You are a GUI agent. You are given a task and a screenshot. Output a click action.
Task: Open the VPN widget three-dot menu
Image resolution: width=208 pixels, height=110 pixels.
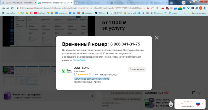(178, 104)
